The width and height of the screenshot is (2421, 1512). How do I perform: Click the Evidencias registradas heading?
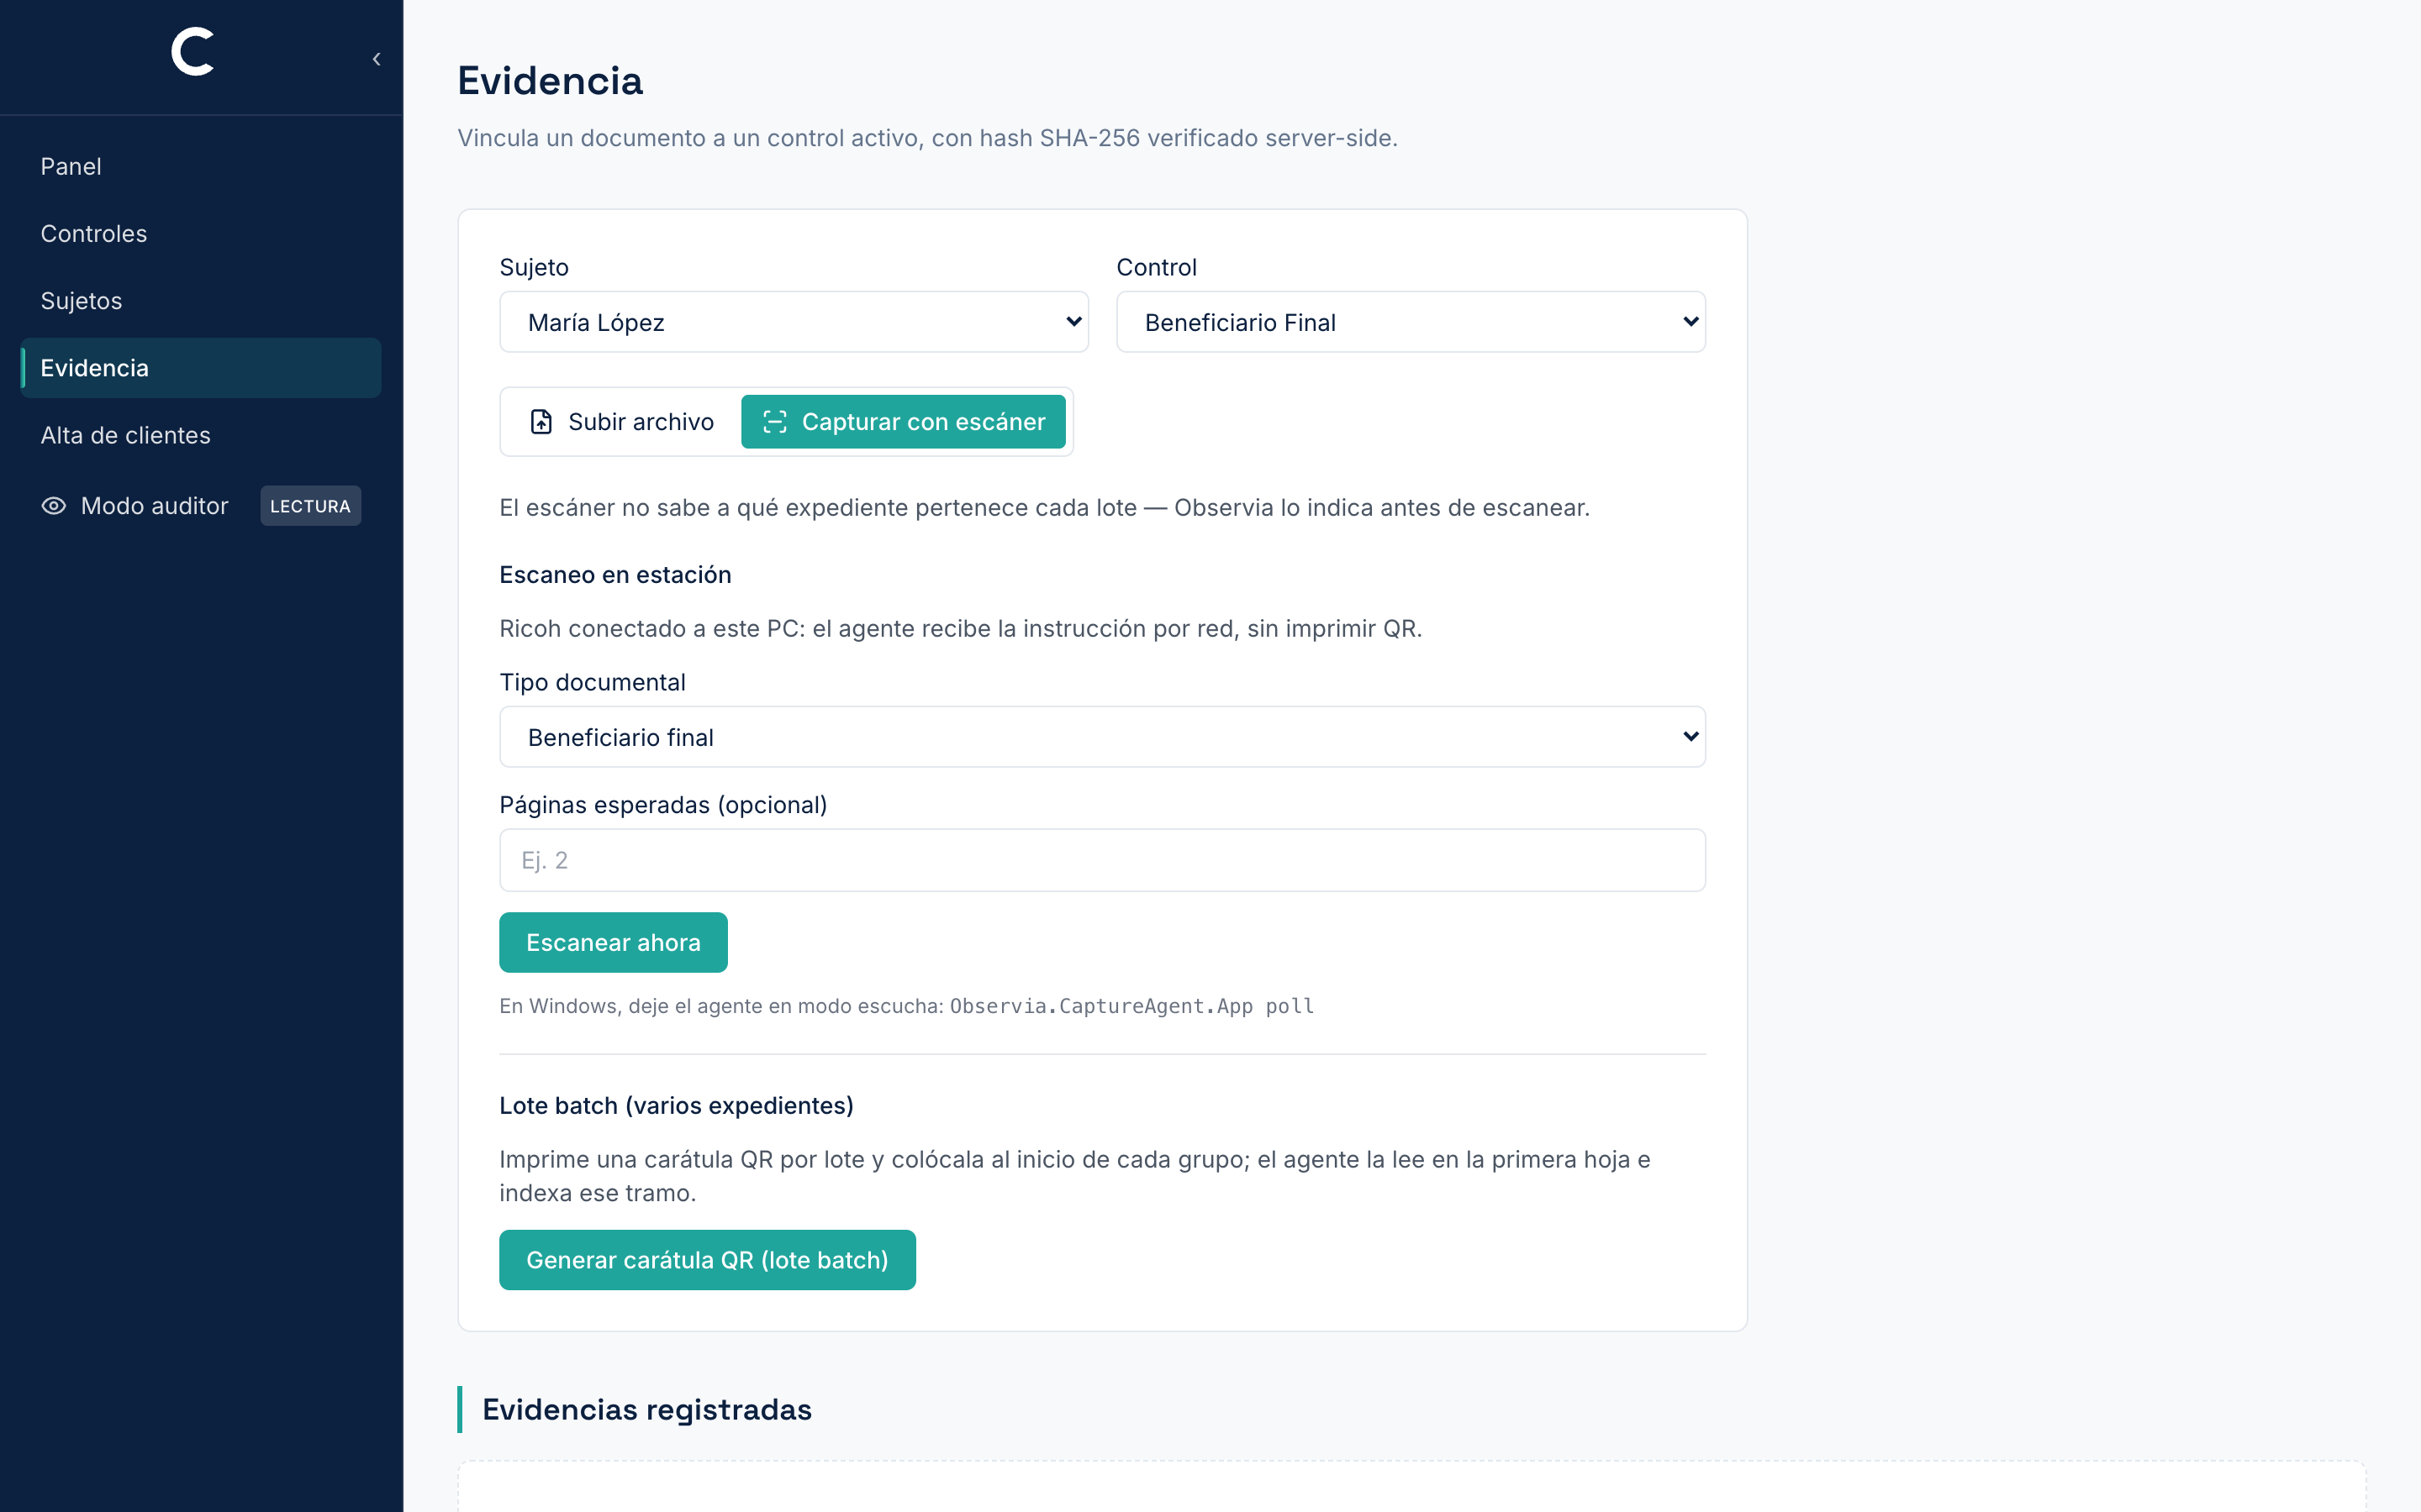tap(646, 1410)
